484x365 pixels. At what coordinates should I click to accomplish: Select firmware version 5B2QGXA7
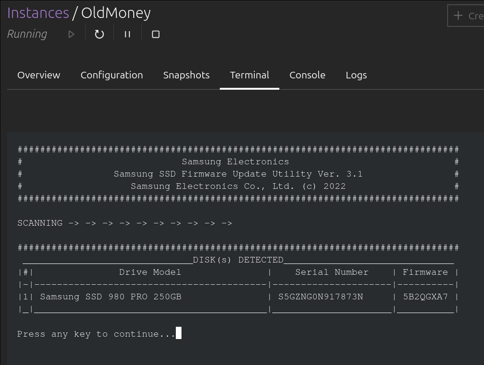point(425,297)
